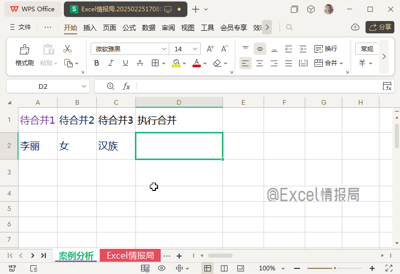Toggle bold formatting
This screenshot has height=274, width=400.
coord(96,63)
